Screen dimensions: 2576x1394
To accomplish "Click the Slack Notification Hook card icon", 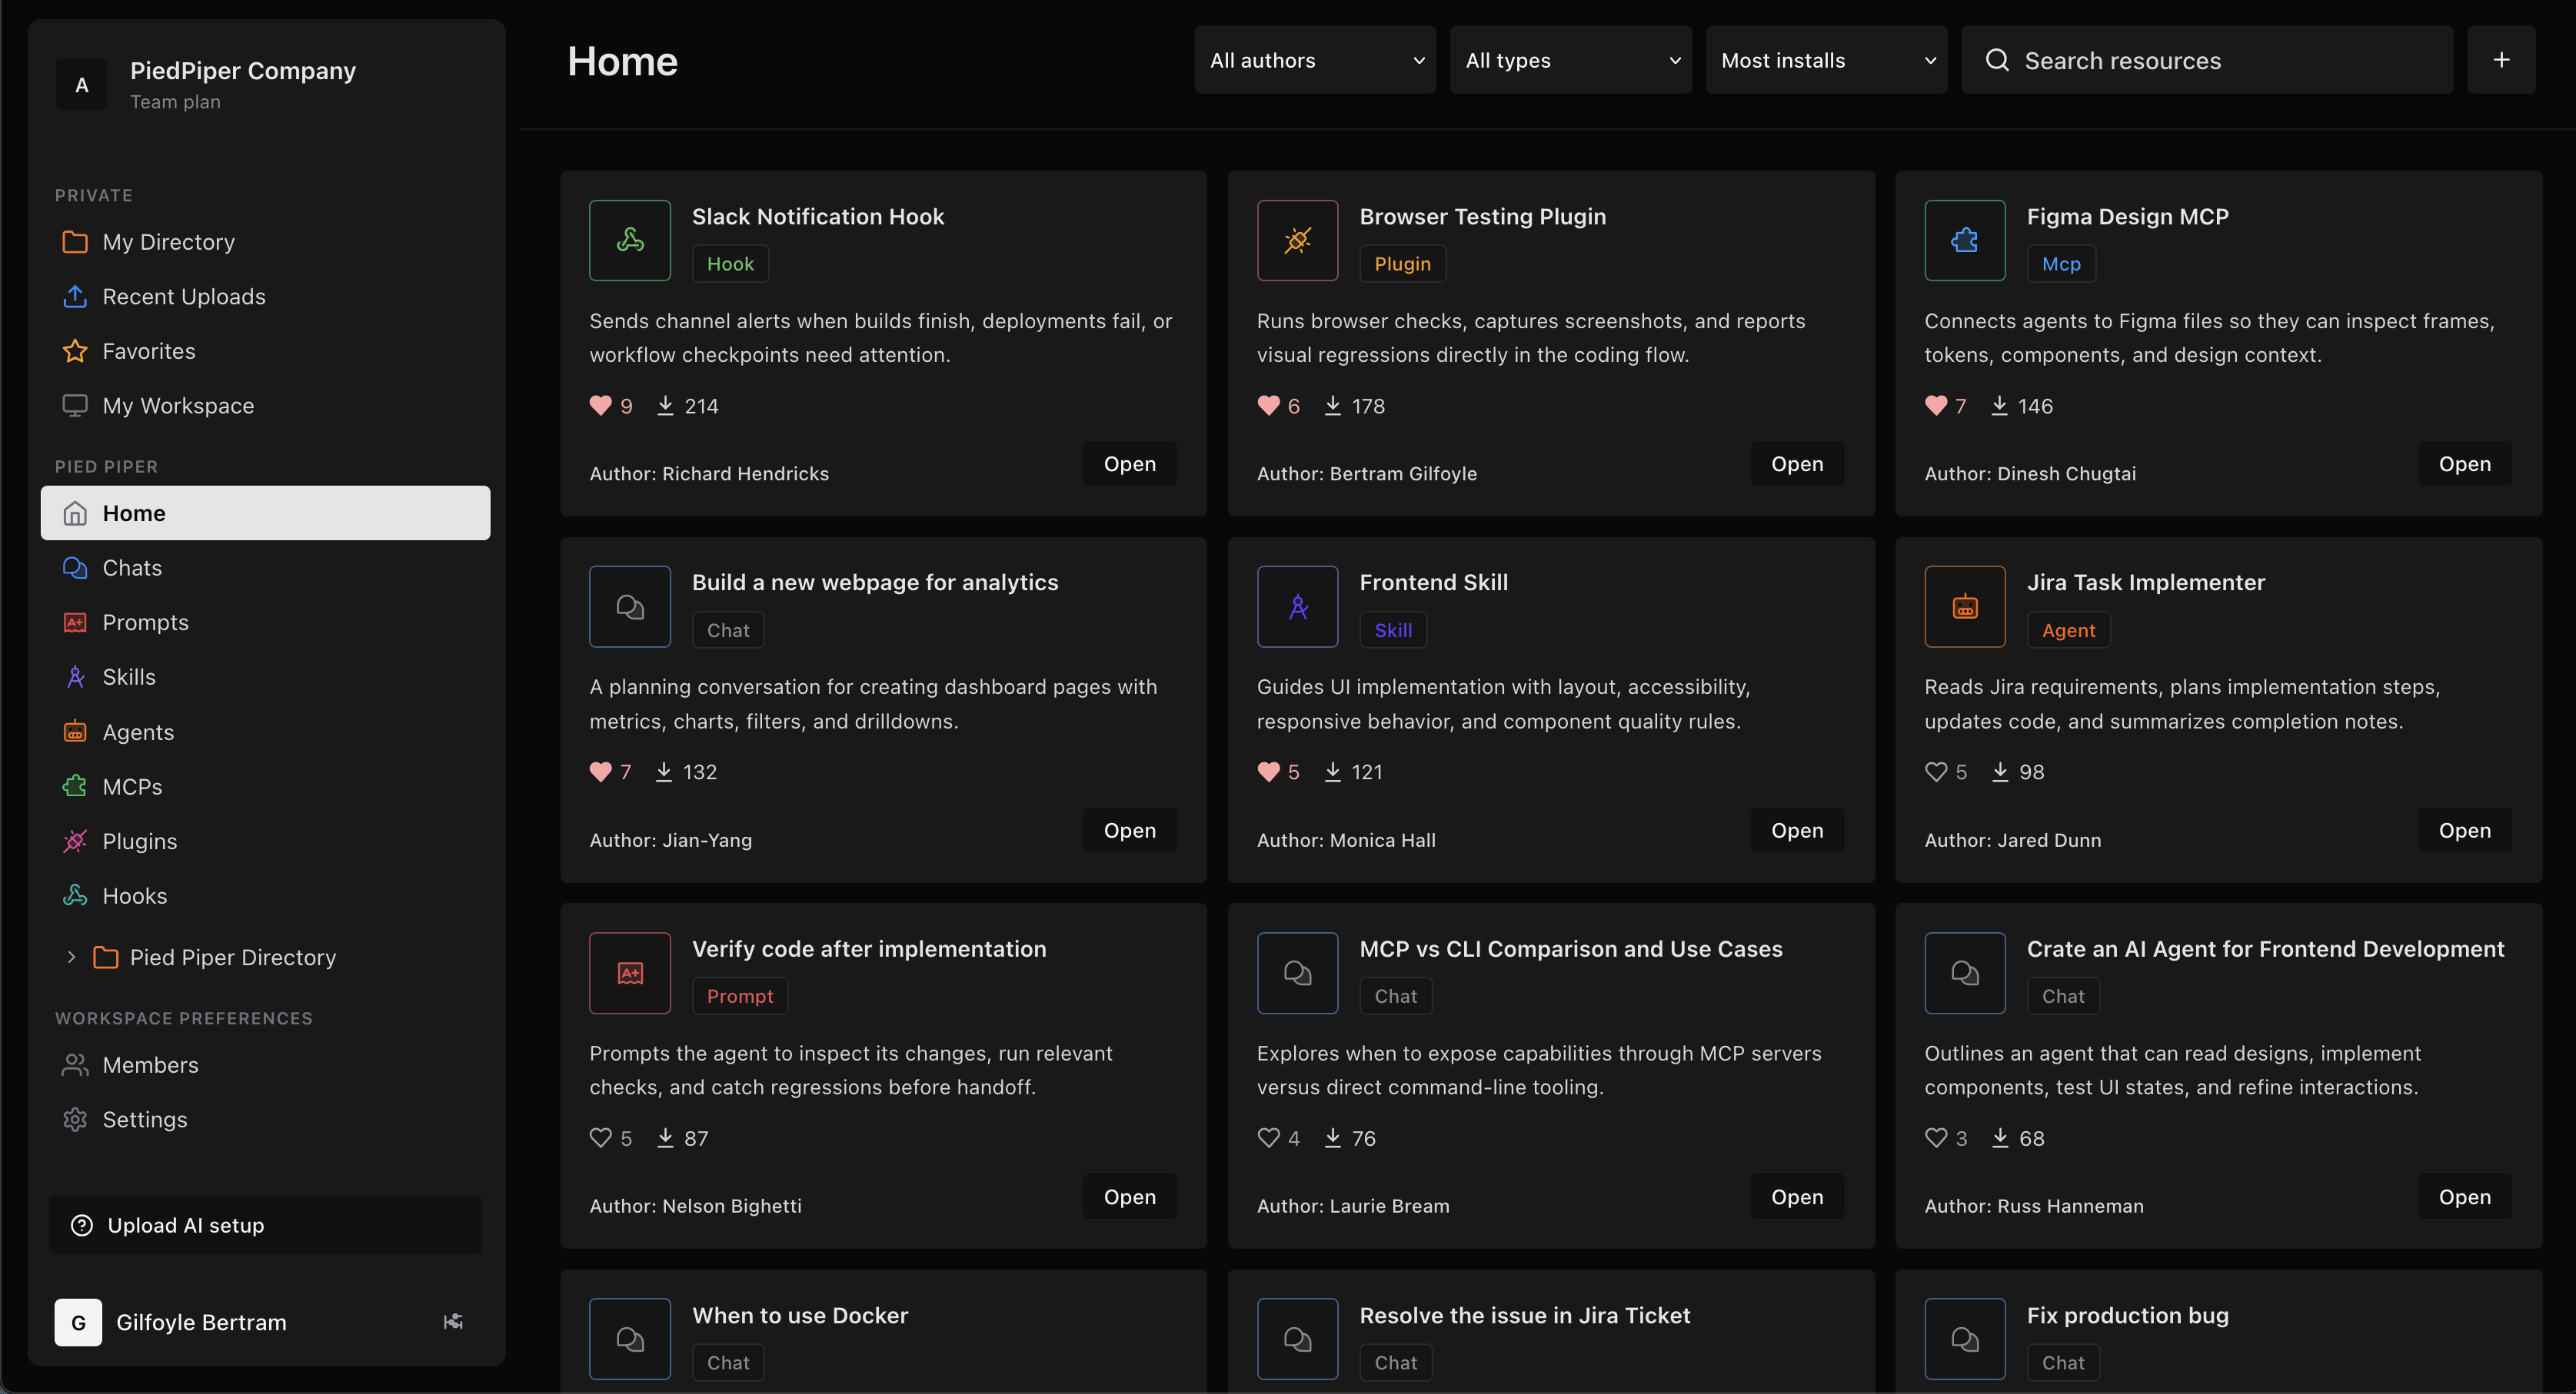I will (x=630, y=240).
